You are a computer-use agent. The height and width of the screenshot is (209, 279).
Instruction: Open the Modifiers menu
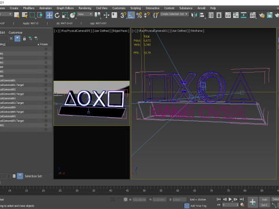pos(28,8)
